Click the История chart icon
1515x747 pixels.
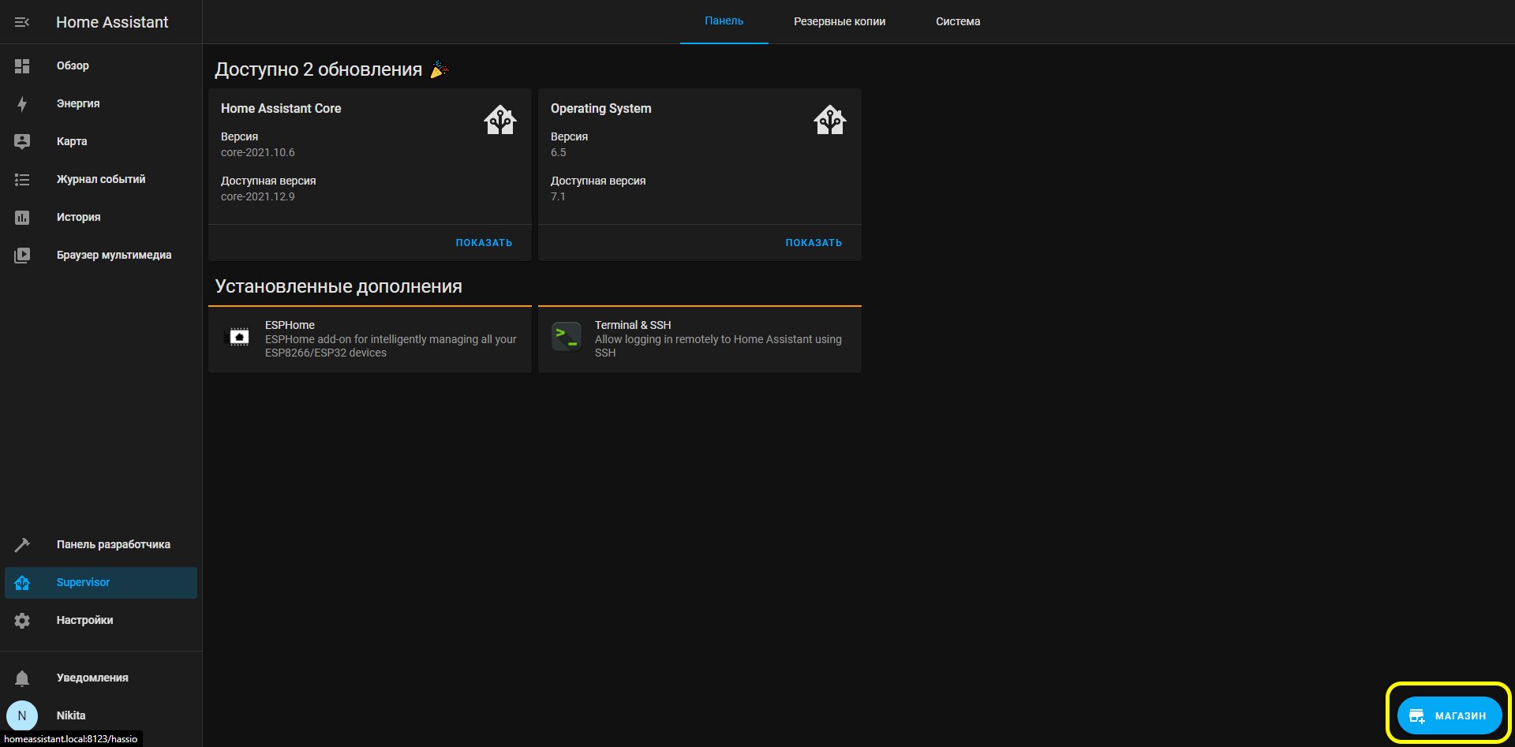tap(22, 218)
